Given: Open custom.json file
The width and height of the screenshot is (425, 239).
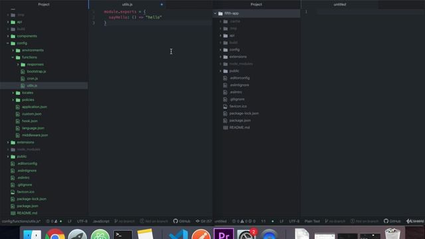Looking at the screenshot, I should click(x=32, y=114).
